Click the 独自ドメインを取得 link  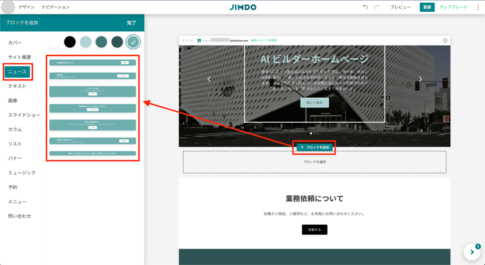click(x=264, y=40)
